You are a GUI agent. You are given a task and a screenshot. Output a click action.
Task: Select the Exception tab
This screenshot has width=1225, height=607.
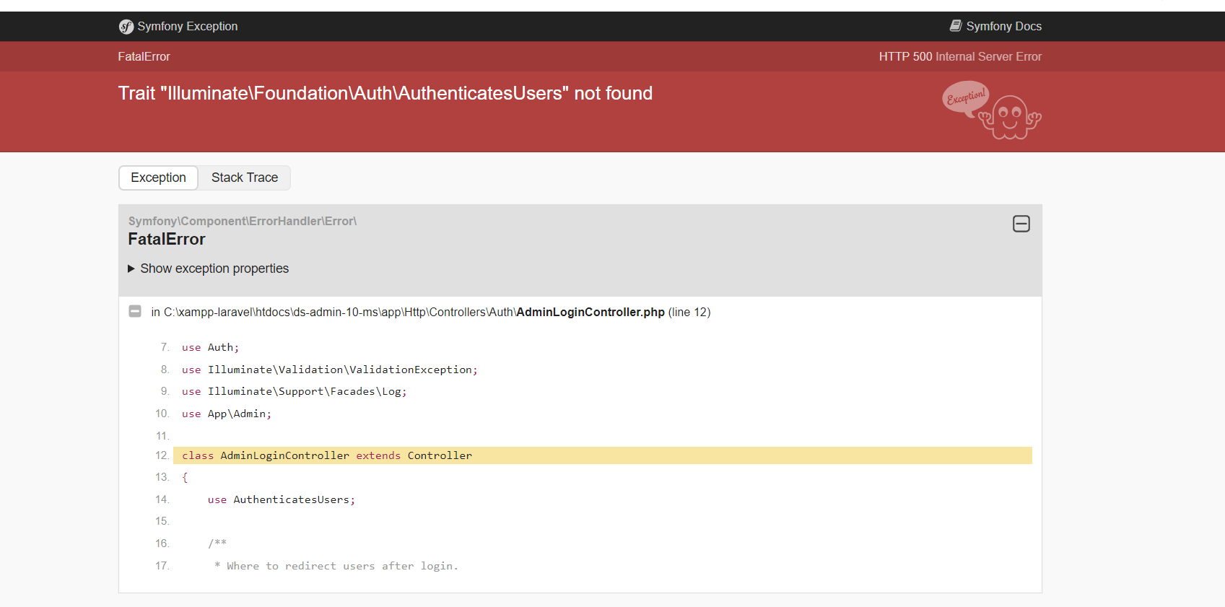point(158,178)
